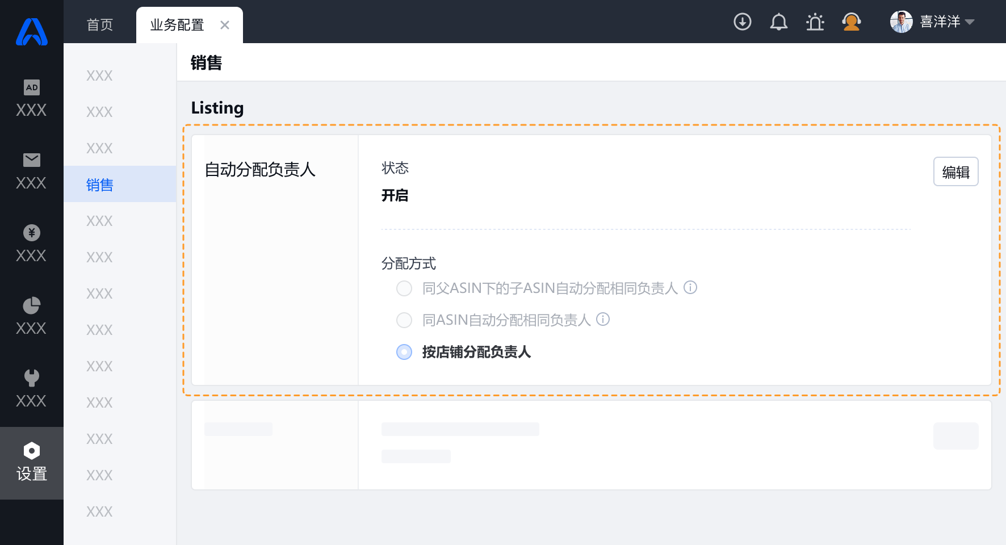Open the 设置 settings module
1006x545 pixels.
click(x=32, y=463)
